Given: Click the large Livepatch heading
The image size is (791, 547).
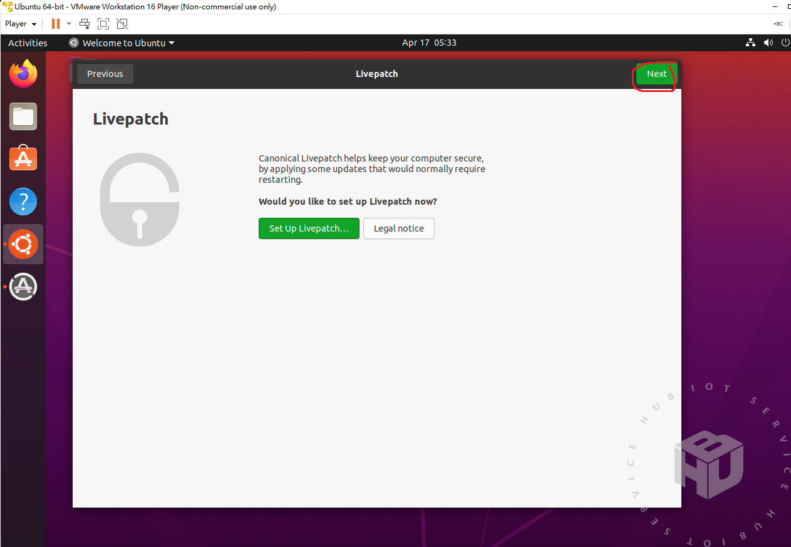Looking at the screenshot, I should point(131,119).
